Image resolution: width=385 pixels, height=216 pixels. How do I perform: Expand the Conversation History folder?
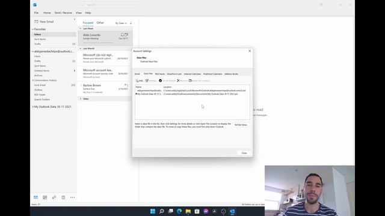click(x=33, y=80)
